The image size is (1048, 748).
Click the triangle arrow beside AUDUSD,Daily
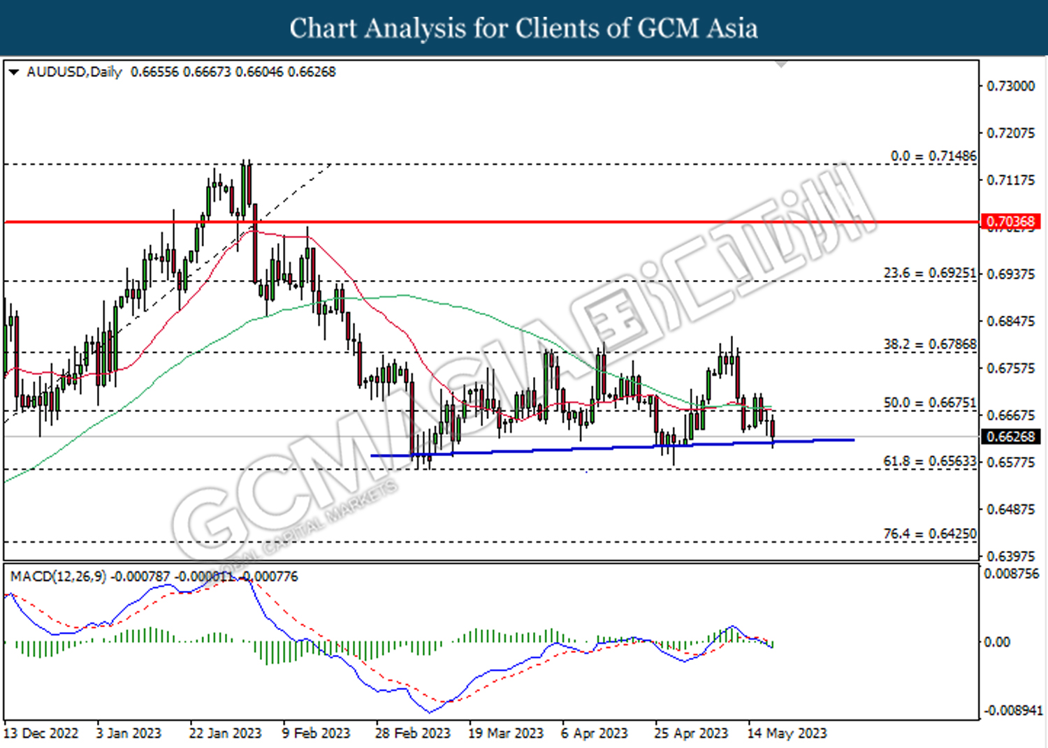coord(13,72)
